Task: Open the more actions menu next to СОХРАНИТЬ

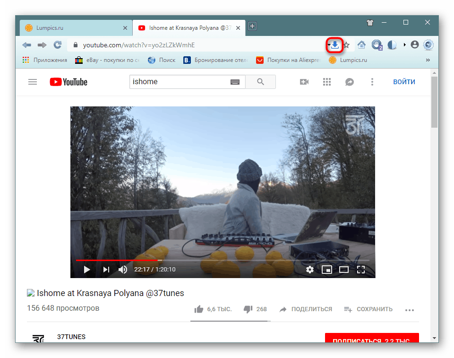Action: click(x=409, y=310)
